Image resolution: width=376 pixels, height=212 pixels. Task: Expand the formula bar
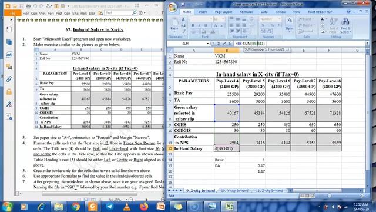pos(367,44)
